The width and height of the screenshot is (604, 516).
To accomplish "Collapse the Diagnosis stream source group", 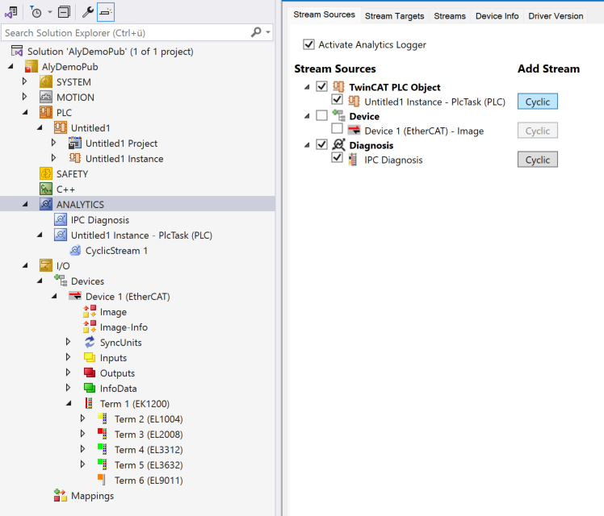I will tap(306, 145).
